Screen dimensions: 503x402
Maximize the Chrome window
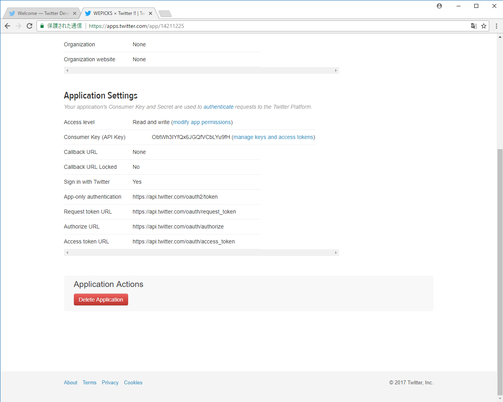[476, 6]
